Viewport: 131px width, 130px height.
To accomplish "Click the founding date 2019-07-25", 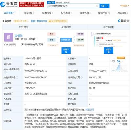I will (30, 64).
